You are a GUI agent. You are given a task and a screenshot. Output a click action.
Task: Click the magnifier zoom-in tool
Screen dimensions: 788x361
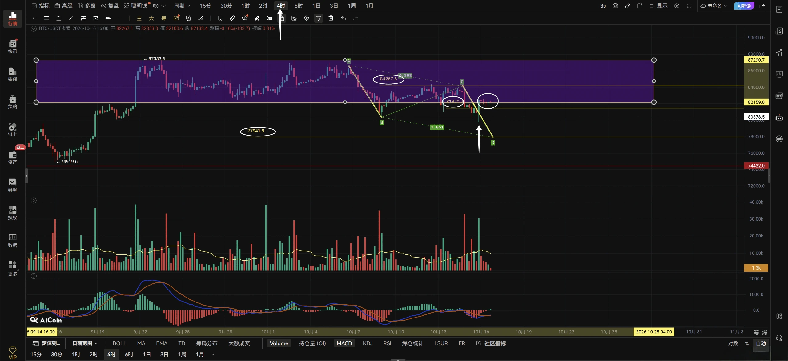pyautogui.click(x=245, y=18)
